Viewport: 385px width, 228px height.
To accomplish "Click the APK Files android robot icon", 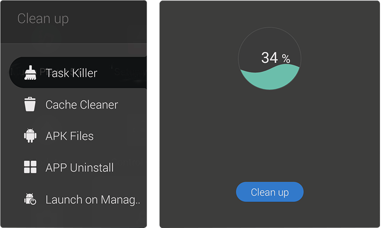I will (30, 136).
